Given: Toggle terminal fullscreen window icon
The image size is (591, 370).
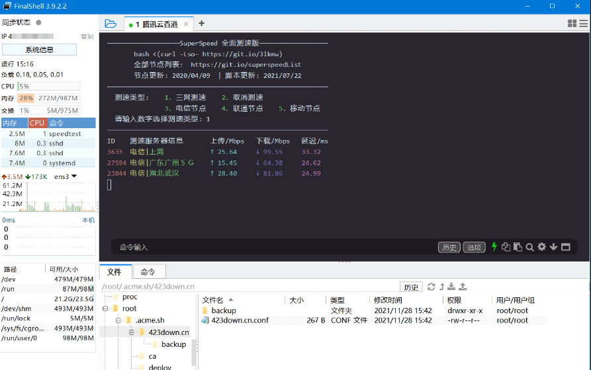Looking at the screenshot, I should coord(565,247).
